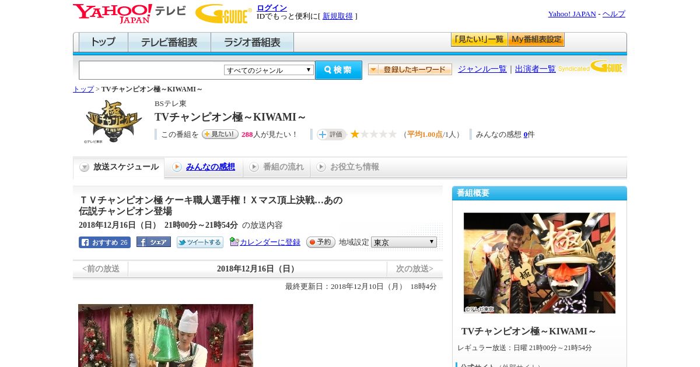Click the G-GUIDE logo in header

(223, 13)
